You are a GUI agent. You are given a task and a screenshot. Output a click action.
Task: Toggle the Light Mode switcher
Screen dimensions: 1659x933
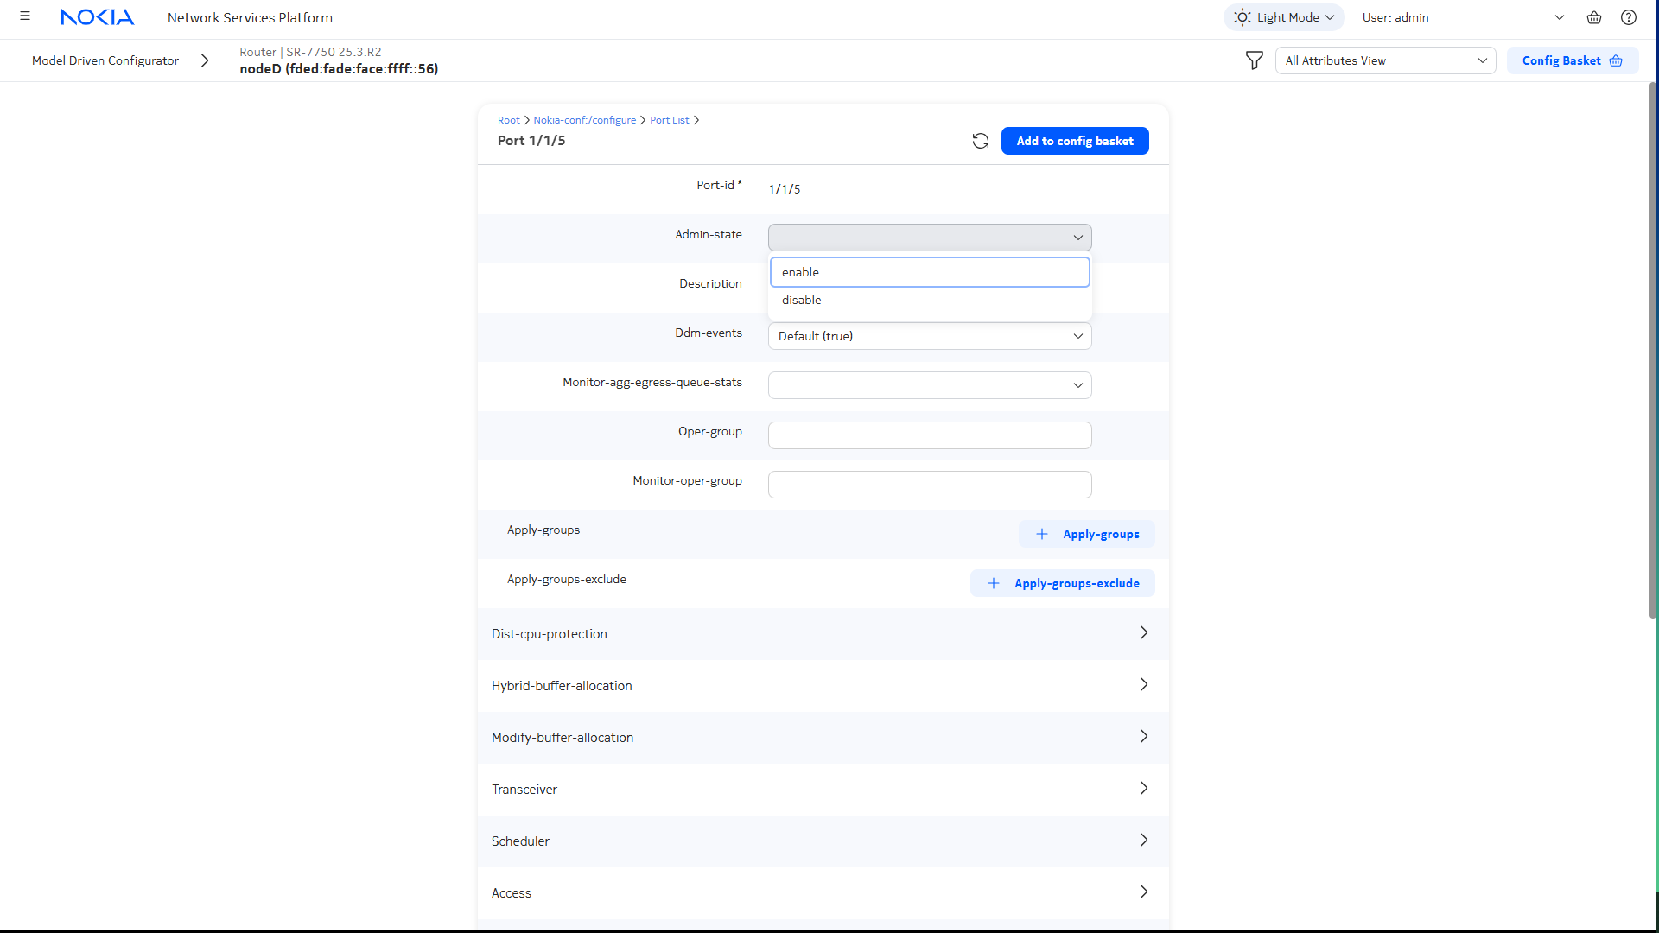click(1283, 17)
